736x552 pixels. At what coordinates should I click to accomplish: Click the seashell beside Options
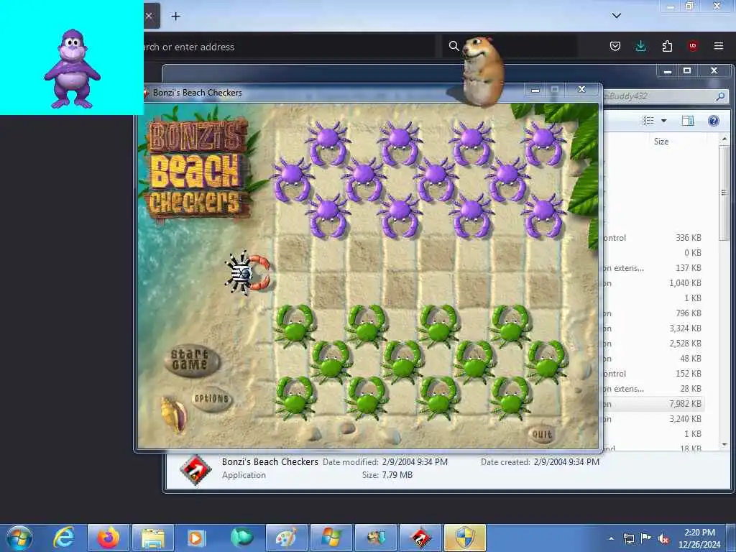[174, 414]
